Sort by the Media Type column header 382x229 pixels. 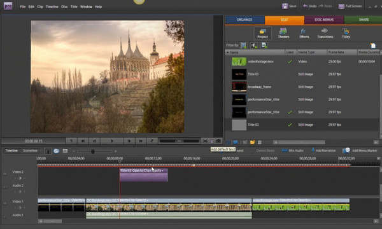point(312,52)
